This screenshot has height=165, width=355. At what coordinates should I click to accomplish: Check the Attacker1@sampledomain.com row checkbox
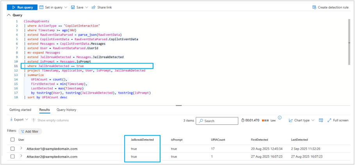coord(12,149)
